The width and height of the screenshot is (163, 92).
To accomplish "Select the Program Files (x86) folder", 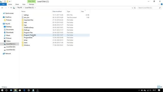I will [x=56, y=35].
